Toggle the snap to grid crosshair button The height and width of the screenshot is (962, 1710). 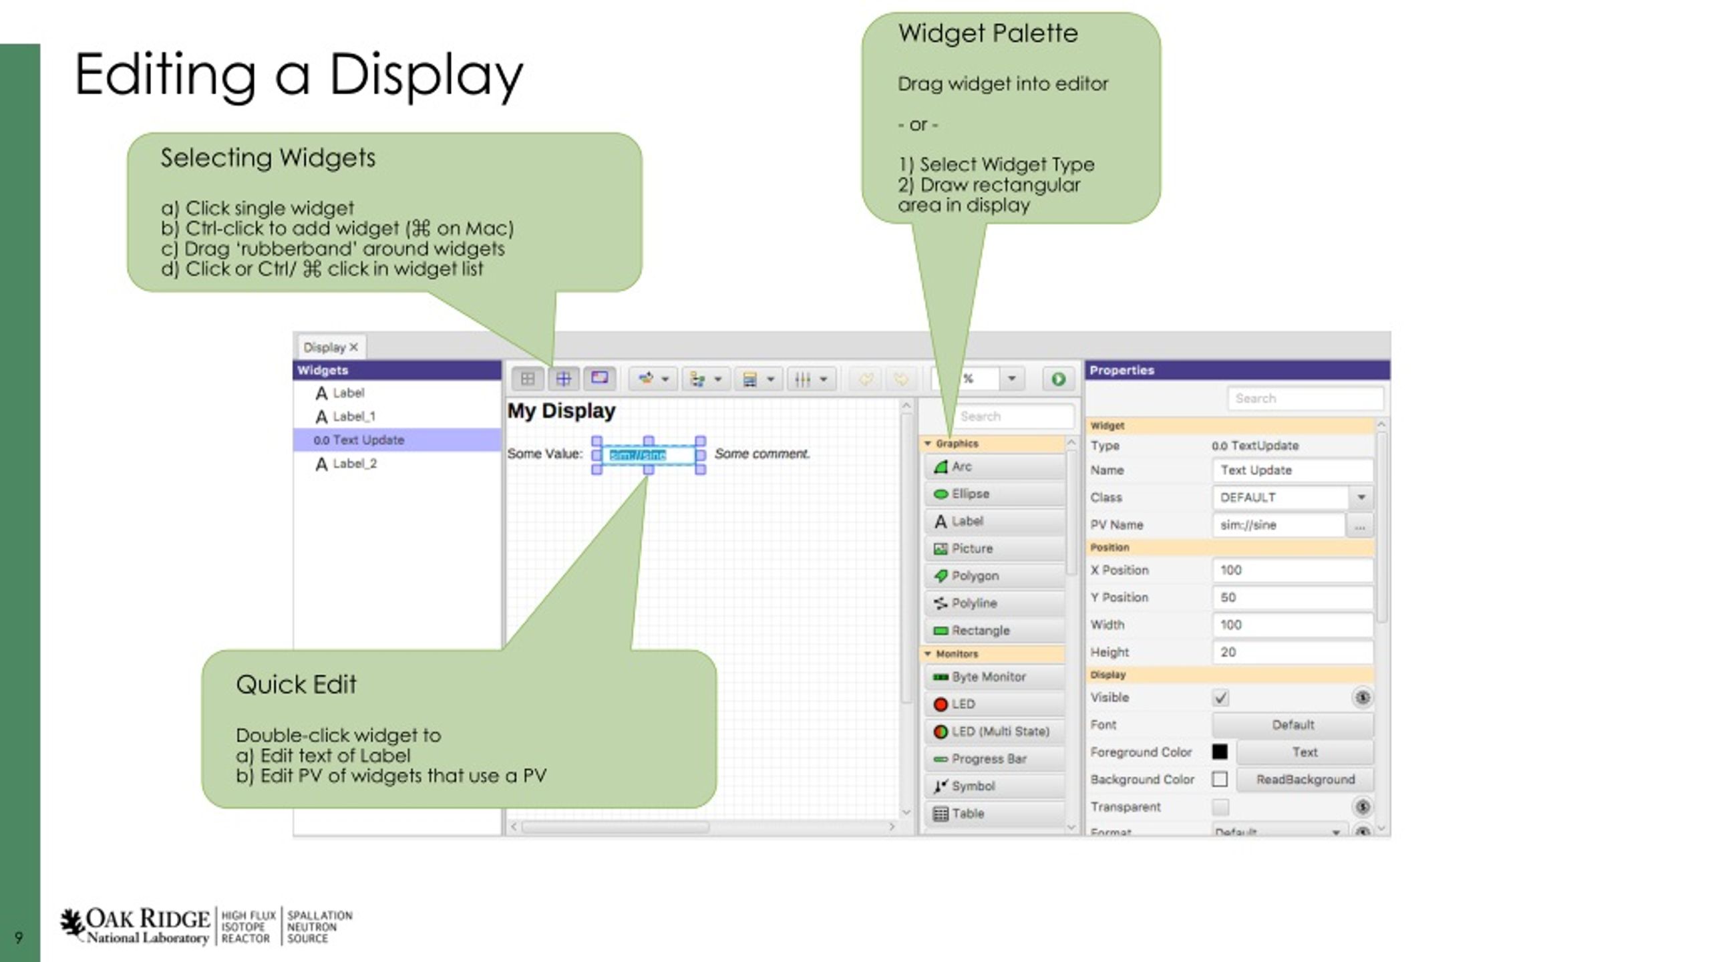[564, 379]
